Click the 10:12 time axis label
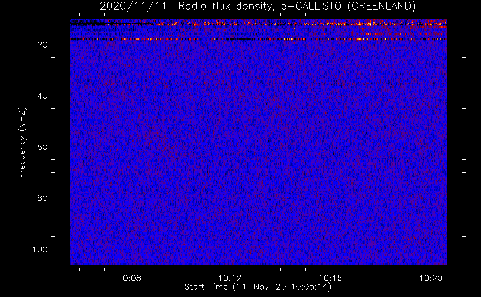Screen dimensions: 481x297 pyautogui.click(x=230, y=278)
